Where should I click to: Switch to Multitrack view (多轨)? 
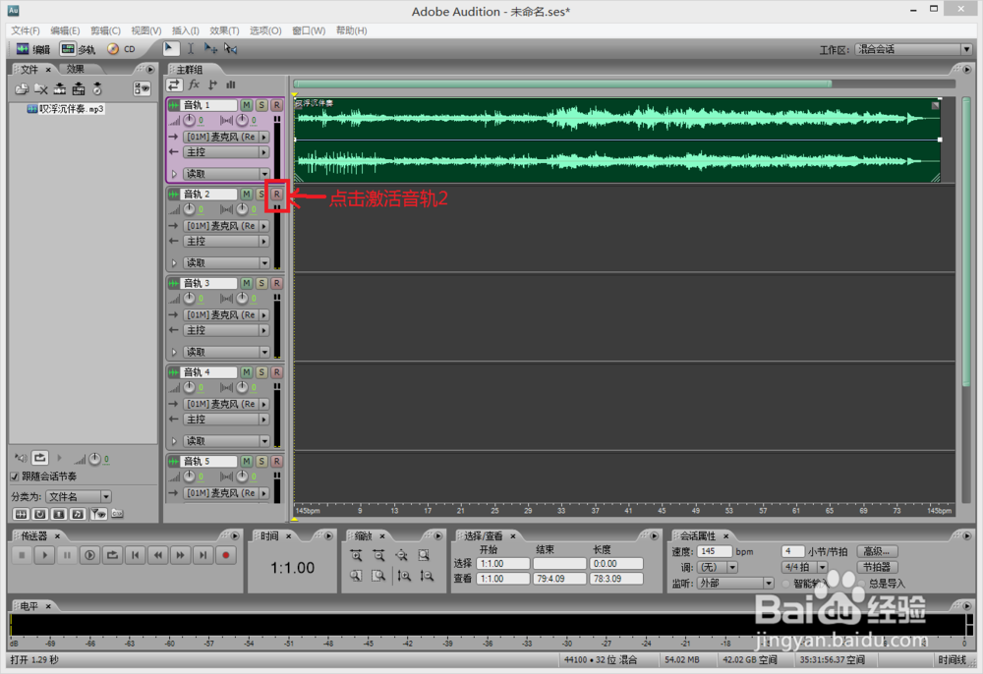(x=78, y=49)
